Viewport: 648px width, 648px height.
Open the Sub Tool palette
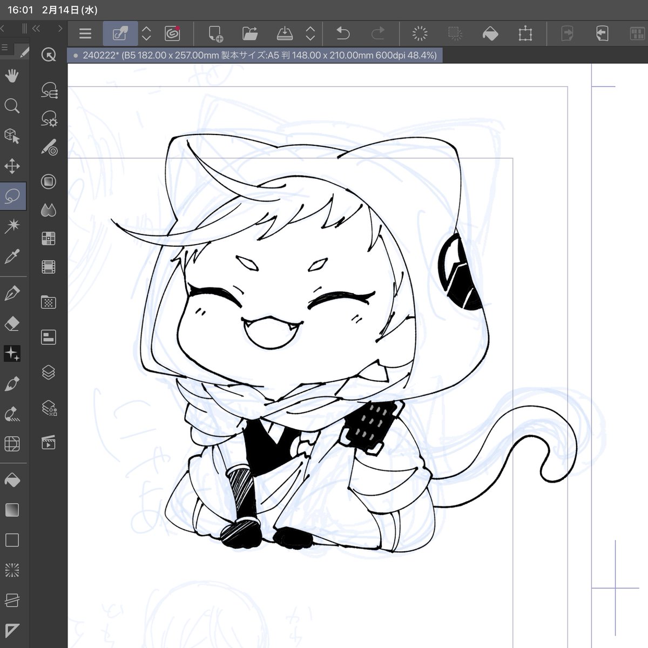point(49,90)
